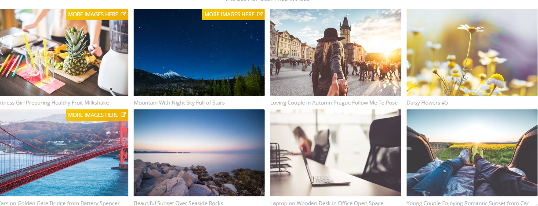The width and height of the screenshot is (538, 206).
Task: Follow Laptop on Wooden Desk title link
Action: pyautogui.click(x=327, y=203)
